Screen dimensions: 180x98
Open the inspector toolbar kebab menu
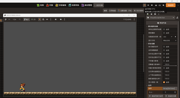[x=159, y=14]
